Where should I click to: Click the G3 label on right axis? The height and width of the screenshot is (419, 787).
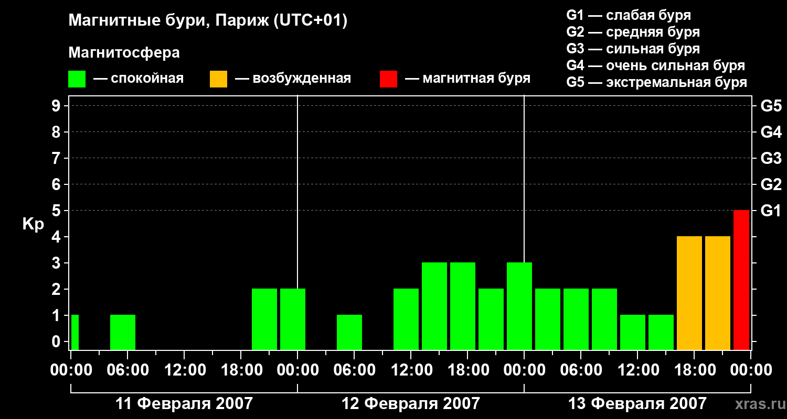pyautogui.click(x=771, y=158)
